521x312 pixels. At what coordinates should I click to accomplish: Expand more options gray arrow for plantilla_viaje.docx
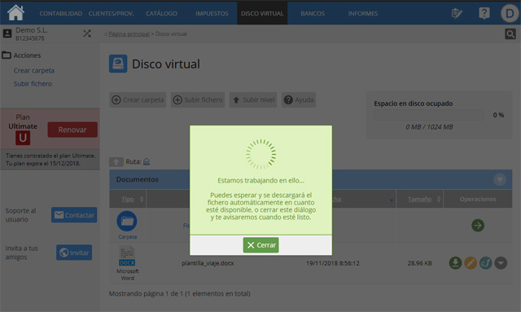coord(501,263)
